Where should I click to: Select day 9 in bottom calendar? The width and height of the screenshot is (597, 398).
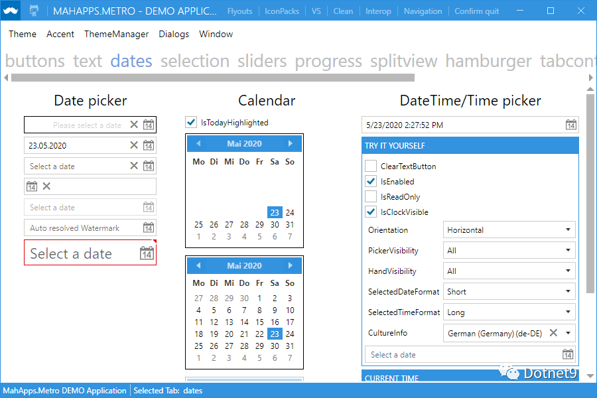(275, 310)
